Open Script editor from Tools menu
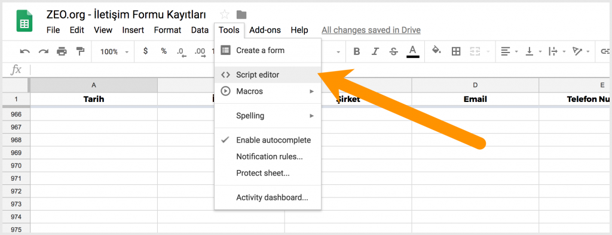This screenshot has height=235, width=612. click(x=268, y=75)
